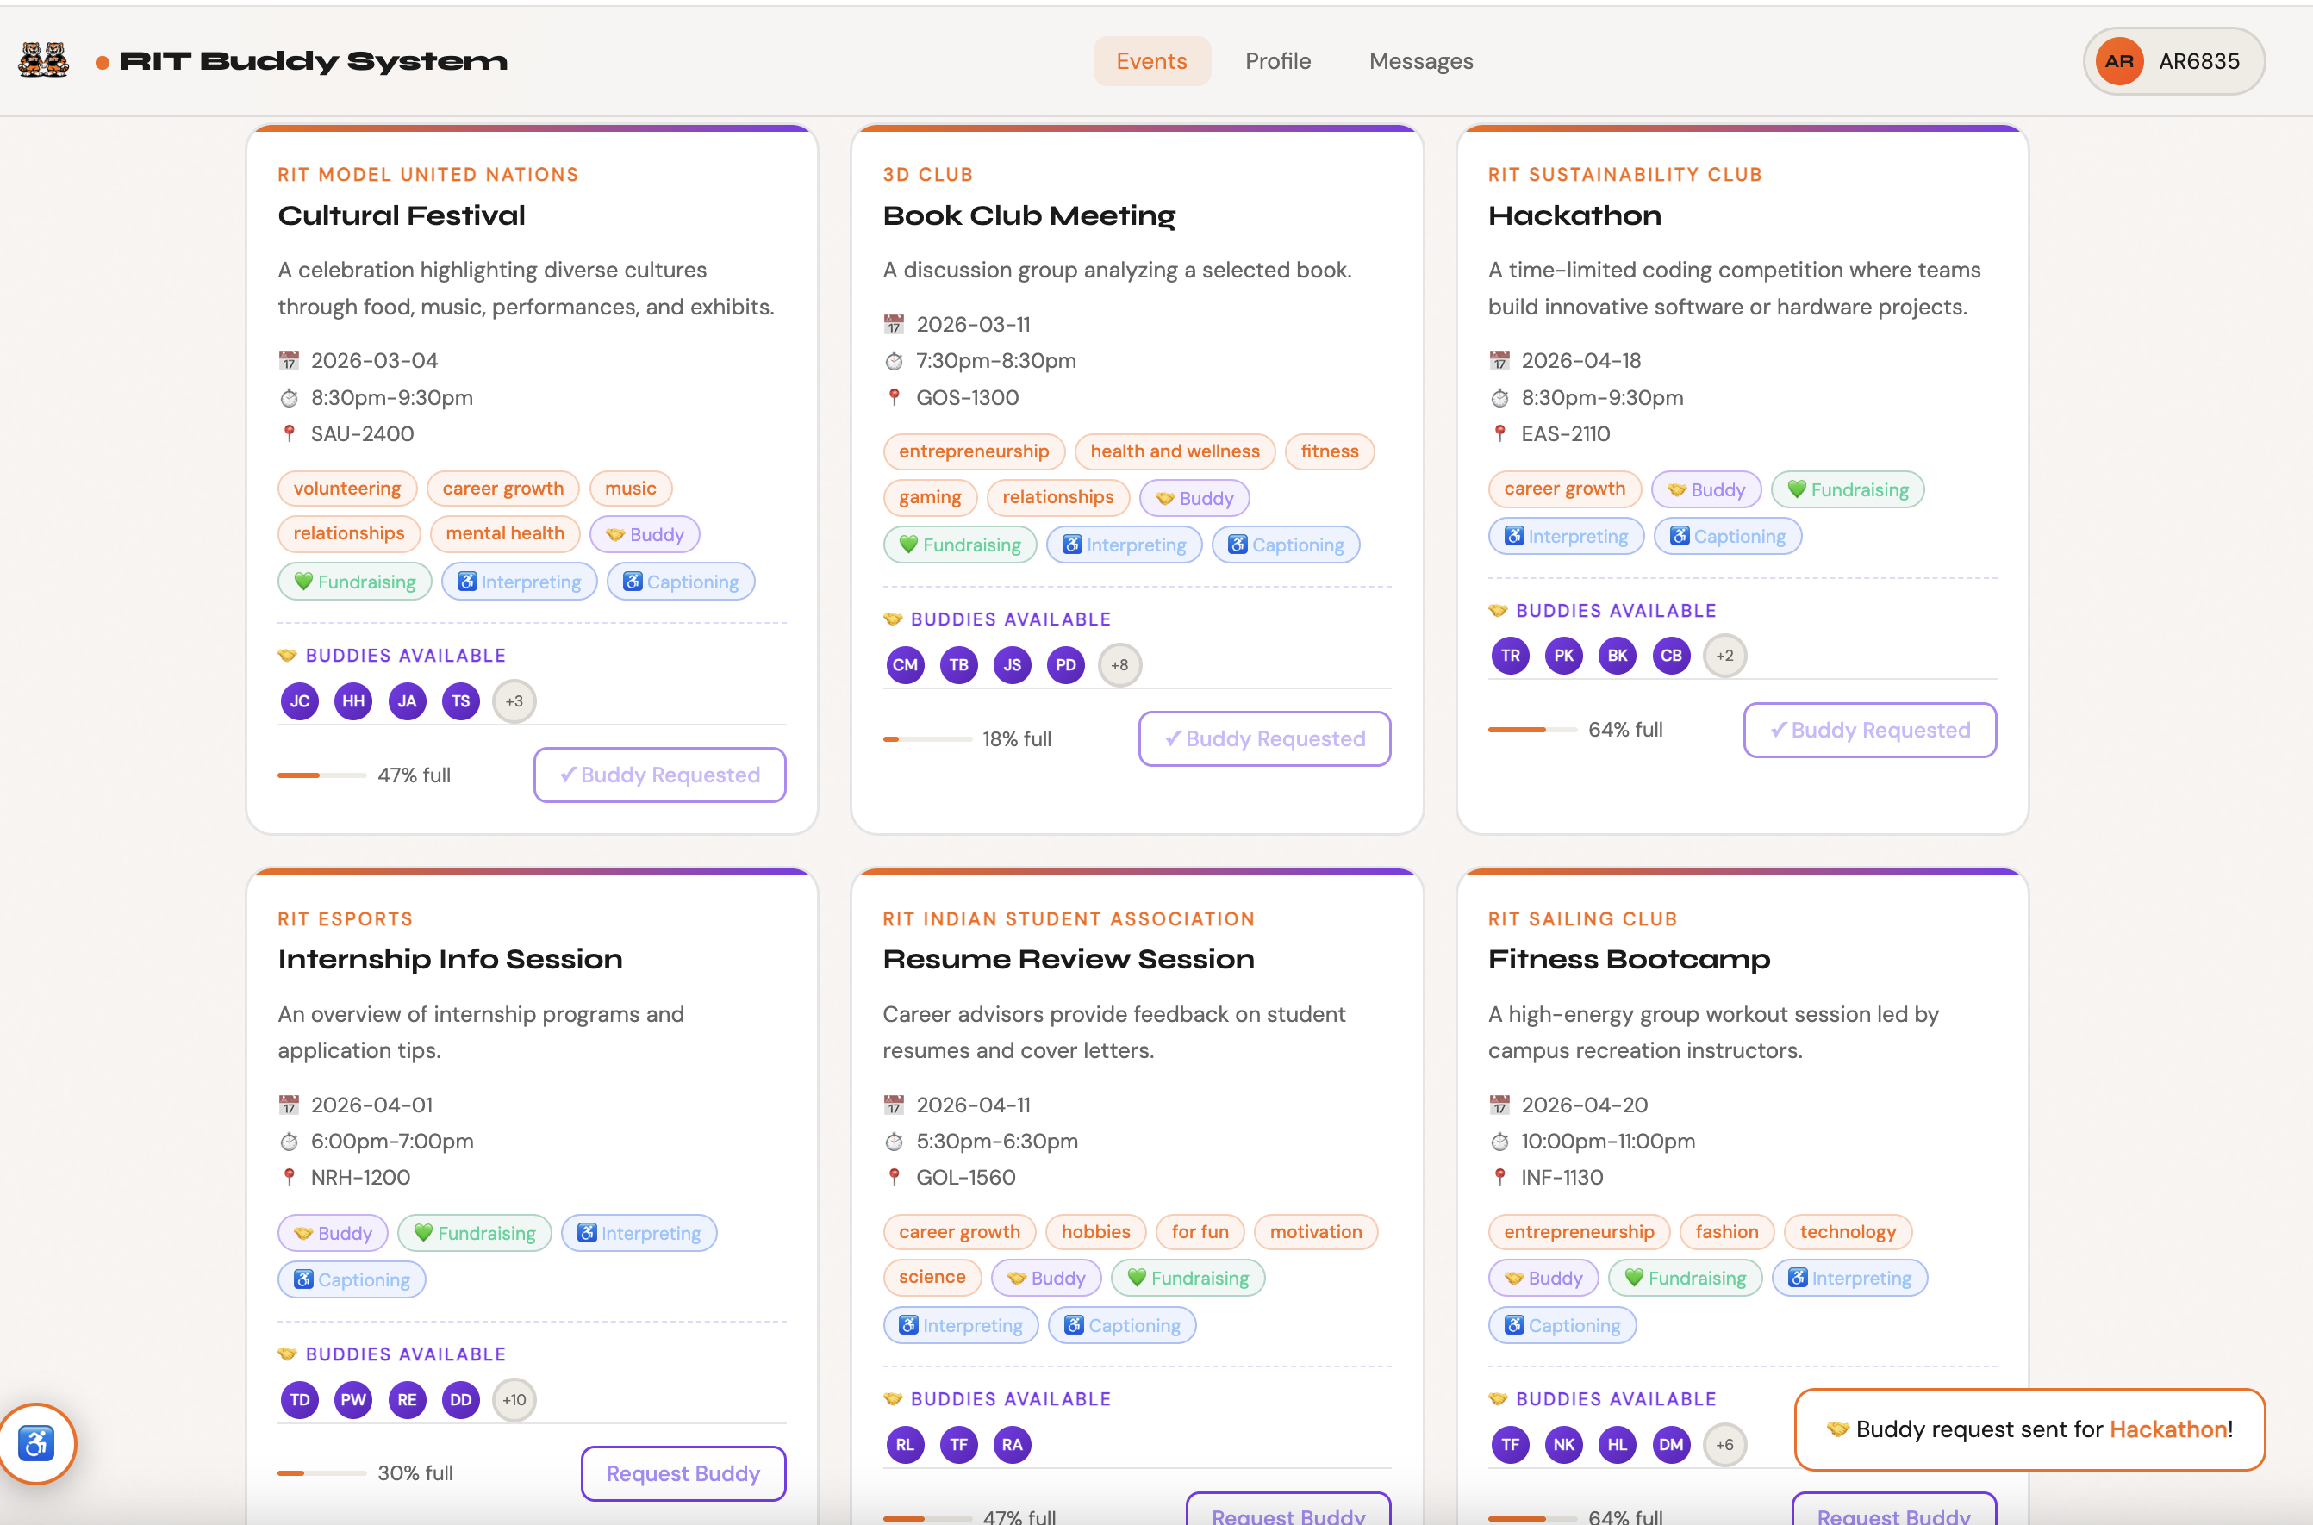Image resolution: width=2313 pixels, height=1525 pixels.
Task: Click the tiger mascot logo icon
Action: click(44, 60)
